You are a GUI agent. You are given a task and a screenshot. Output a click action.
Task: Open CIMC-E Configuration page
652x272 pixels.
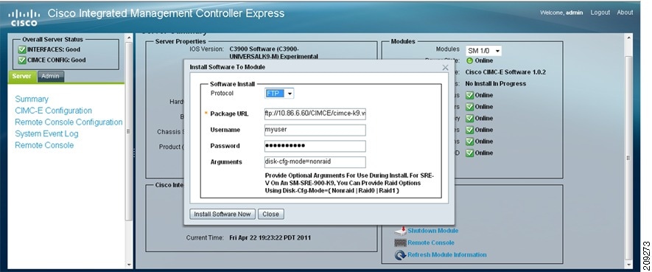pyautogui.click(x=53, y=111)
